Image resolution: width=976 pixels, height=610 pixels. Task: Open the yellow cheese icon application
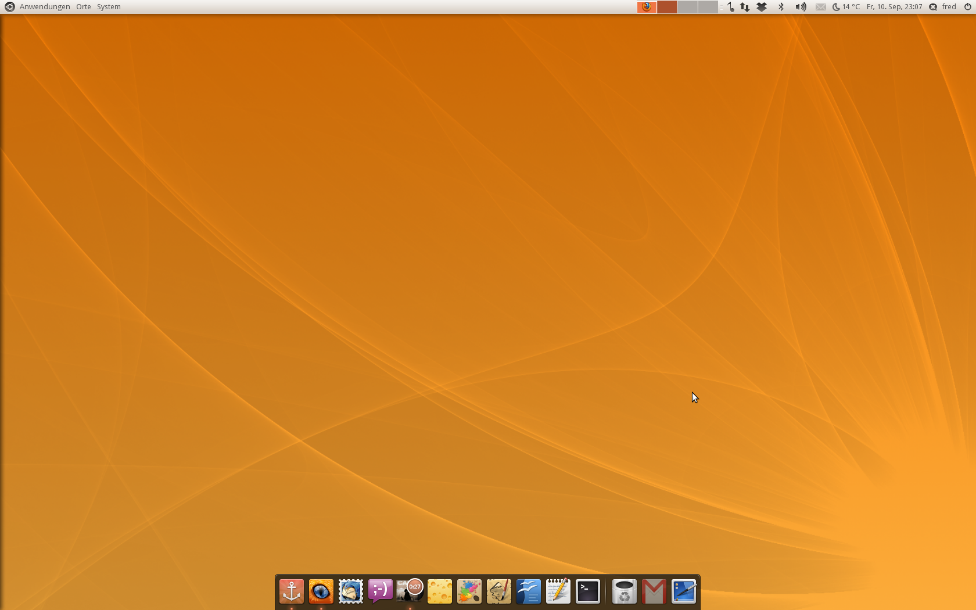[x=440, y=591]
